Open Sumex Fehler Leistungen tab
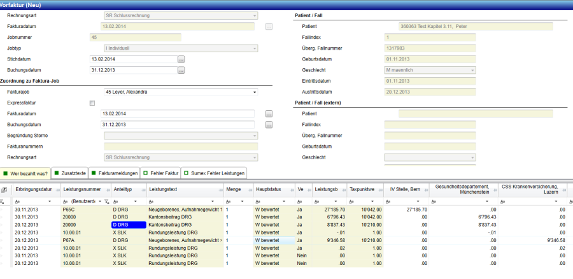 tap(213, 173)
